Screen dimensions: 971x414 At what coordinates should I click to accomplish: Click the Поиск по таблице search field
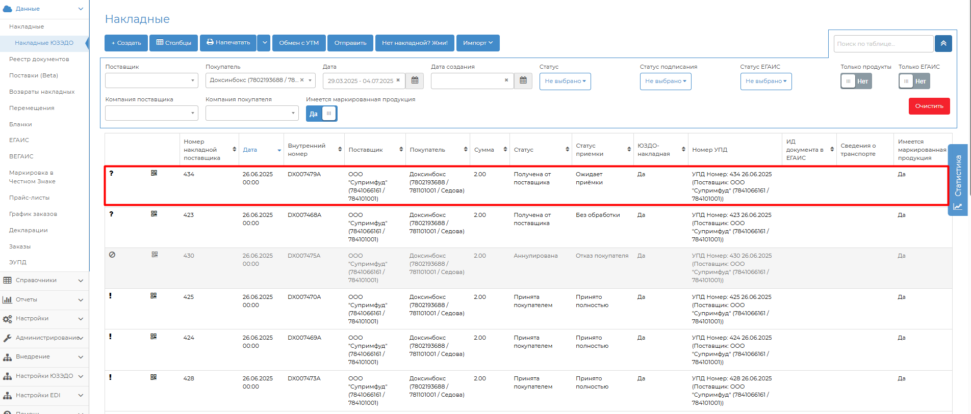coord(883,44)
